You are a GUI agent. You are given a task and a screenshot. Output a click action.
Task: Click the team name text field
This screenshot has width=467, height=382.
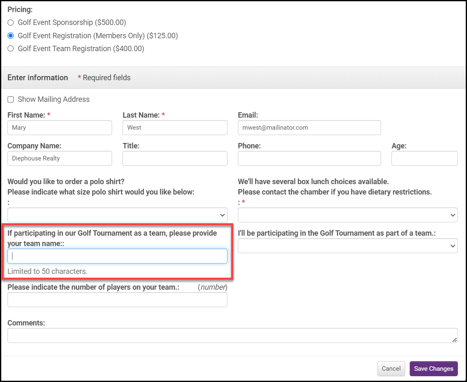pyautogui.click(x=117, y=256)
